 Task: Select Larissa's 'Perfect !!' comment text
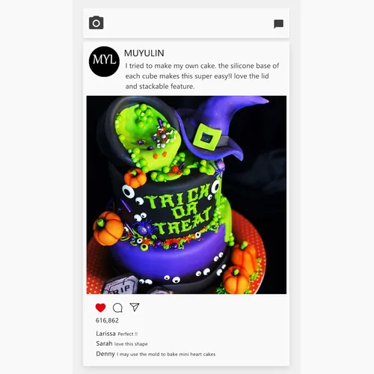128,334
